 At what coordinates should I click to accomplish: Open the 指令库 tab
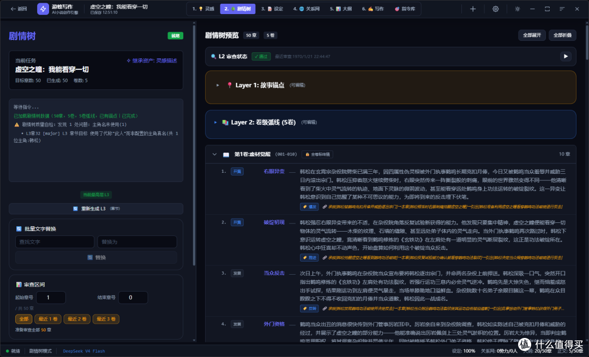[x=405, y=9]
